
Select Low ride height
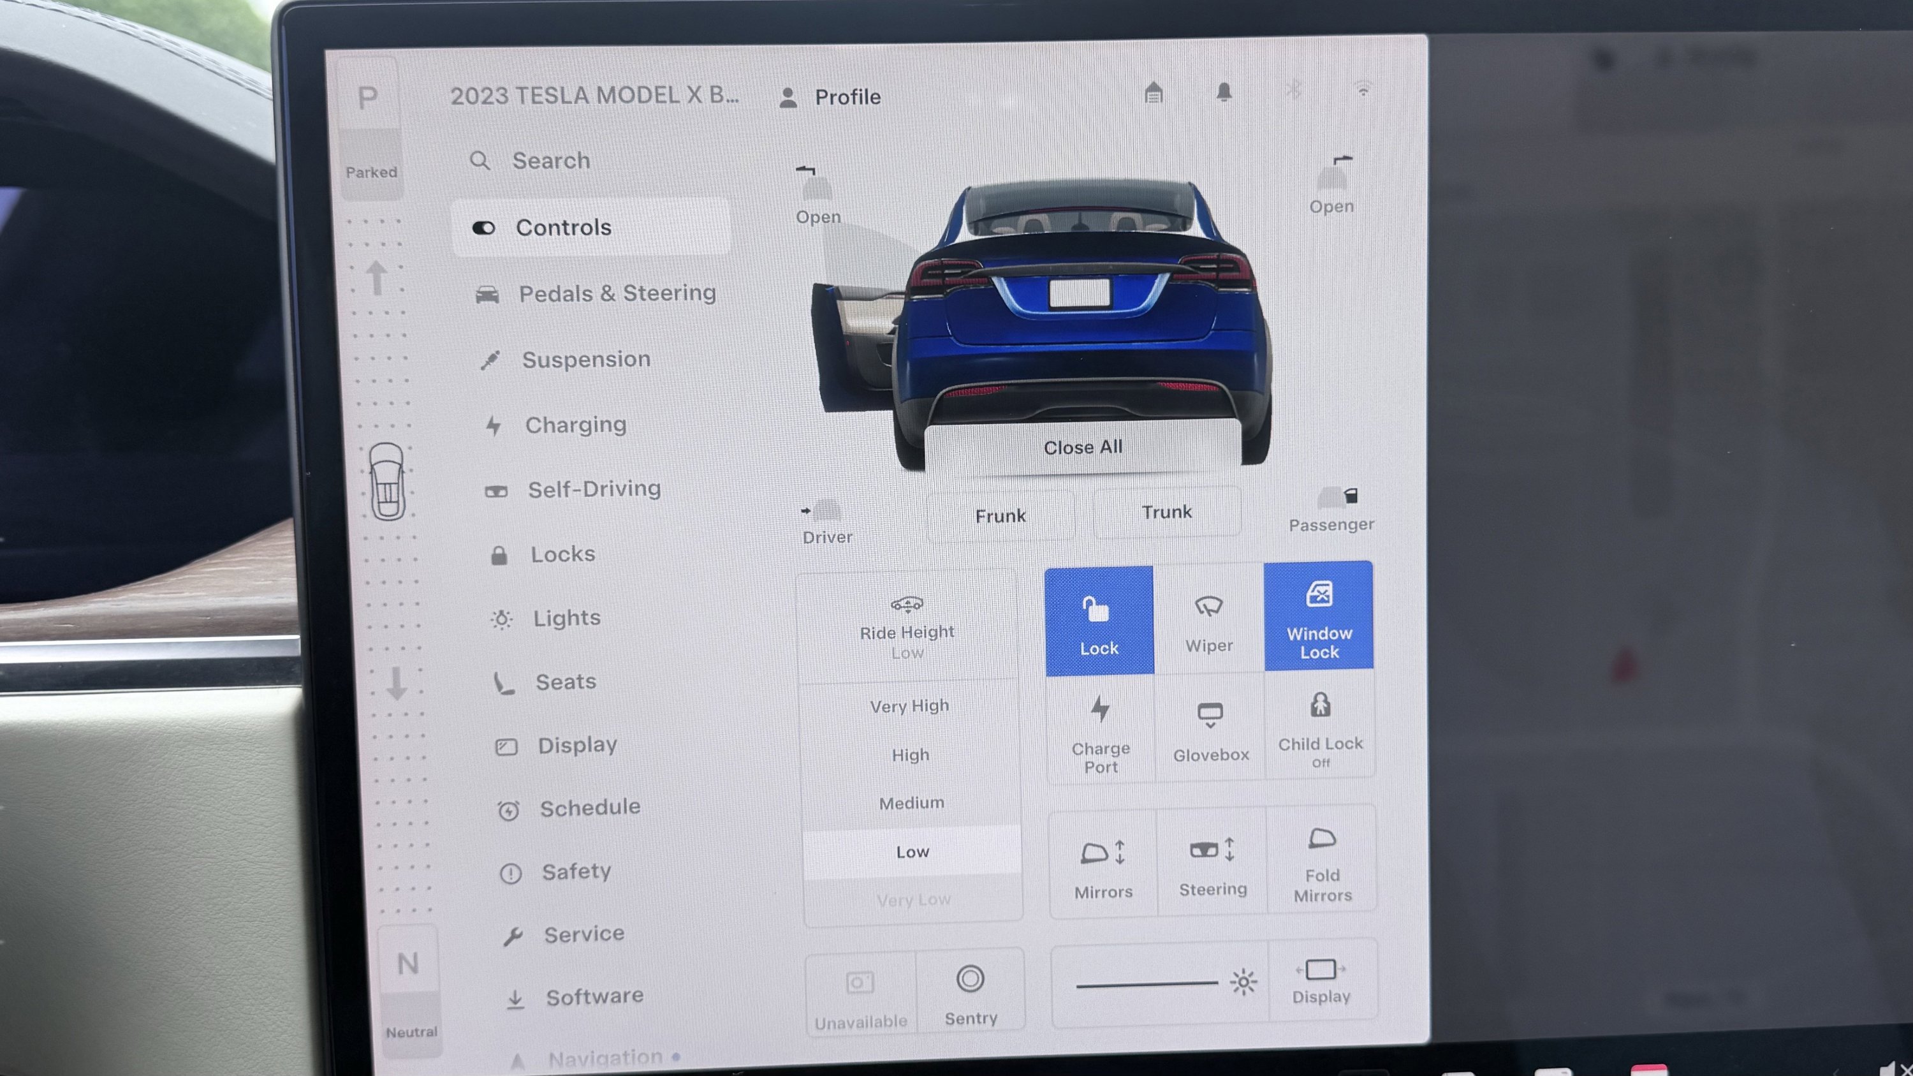913,851
